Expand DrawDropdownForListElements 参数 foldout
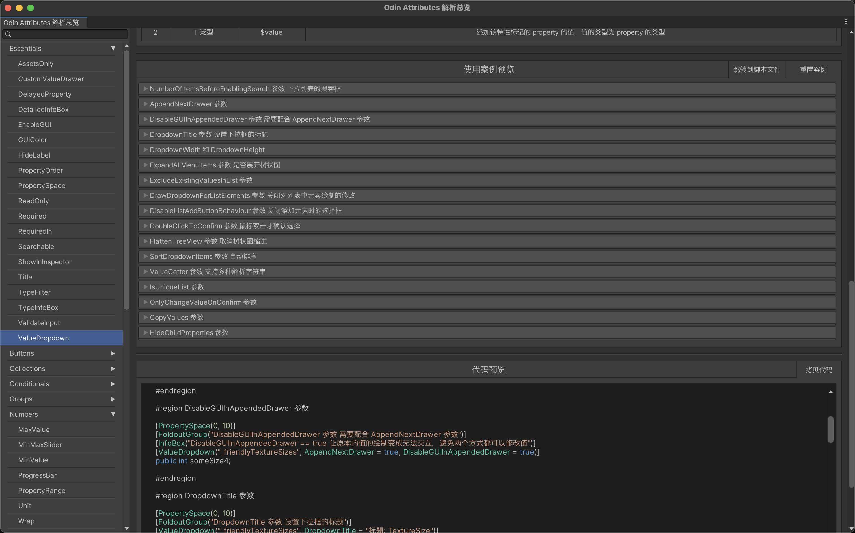This screenshot has height=533, width=855. [487, 195]
